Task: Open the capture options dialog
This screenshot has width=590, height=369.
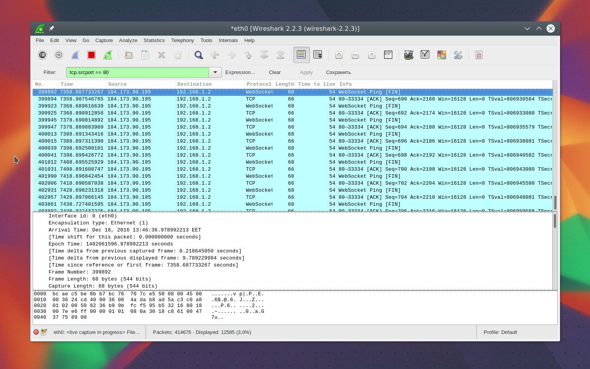Action: tap(58, 55)
